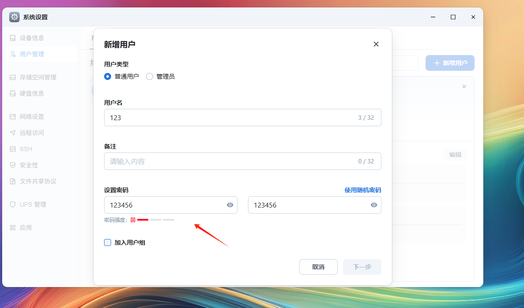
Task: Click the Apps grid icon
Action: click(x=13, y=228)
